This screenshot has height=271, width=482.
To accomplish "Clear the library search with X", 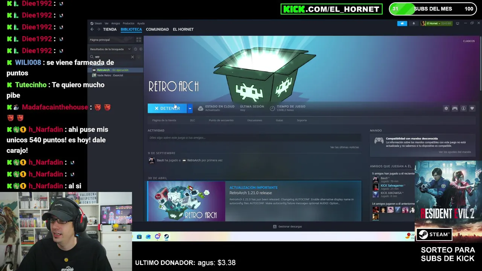I will pyautogui.click(x=132, y=57).
